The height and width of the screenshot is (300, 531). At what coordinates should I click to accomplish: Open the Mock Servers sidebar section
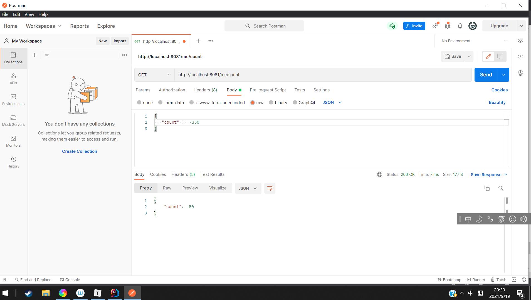pyautogui.click(x=13, y=121)
